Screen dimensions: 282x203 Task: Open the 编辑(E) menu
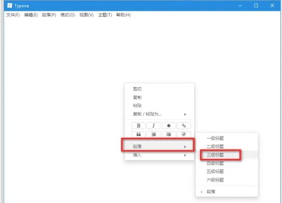pyautogui.click(x=31, y=15)
